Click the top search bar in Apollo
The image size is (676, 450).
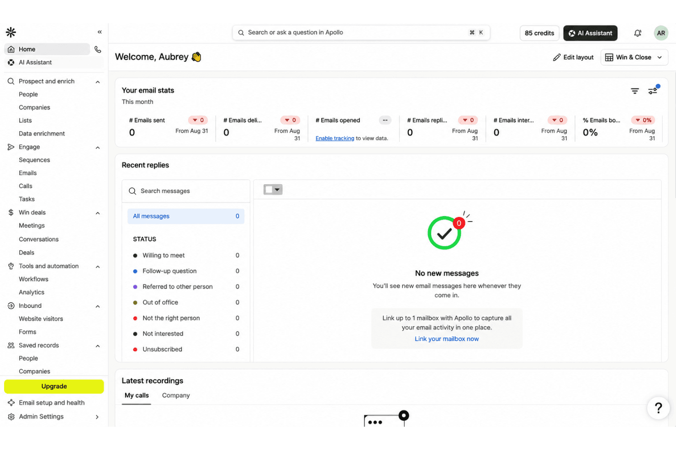tap(361, 32)
